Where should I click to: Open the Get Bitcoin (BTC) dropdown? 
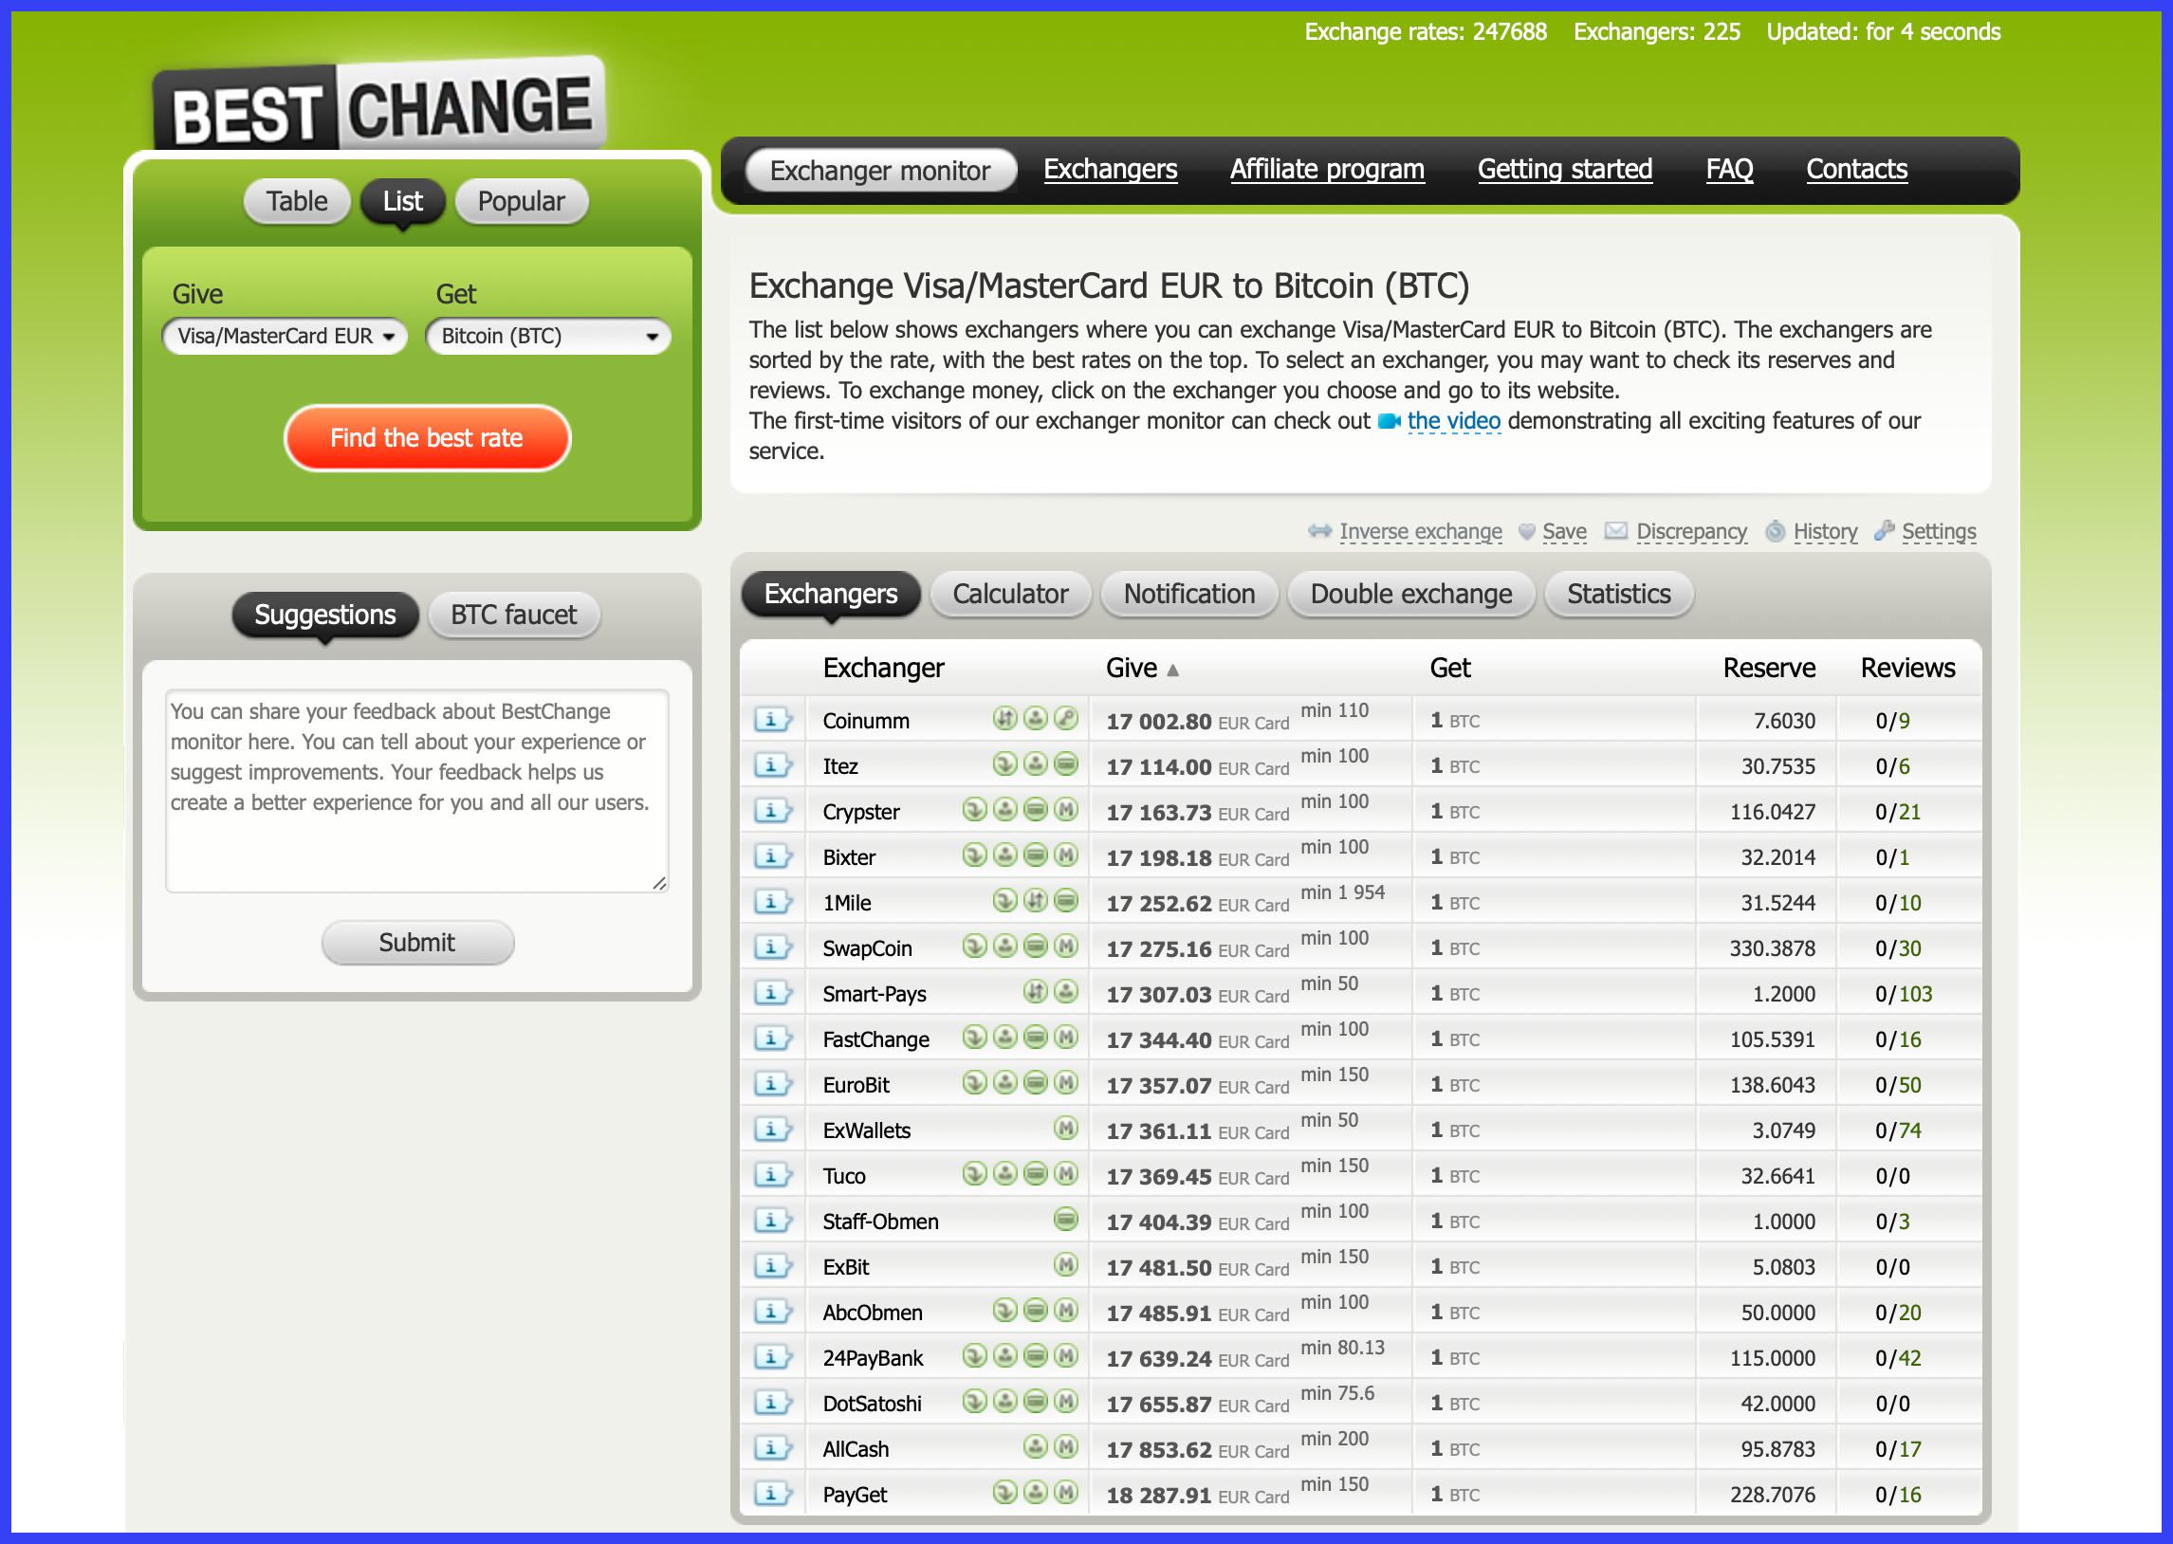(547, 337)
